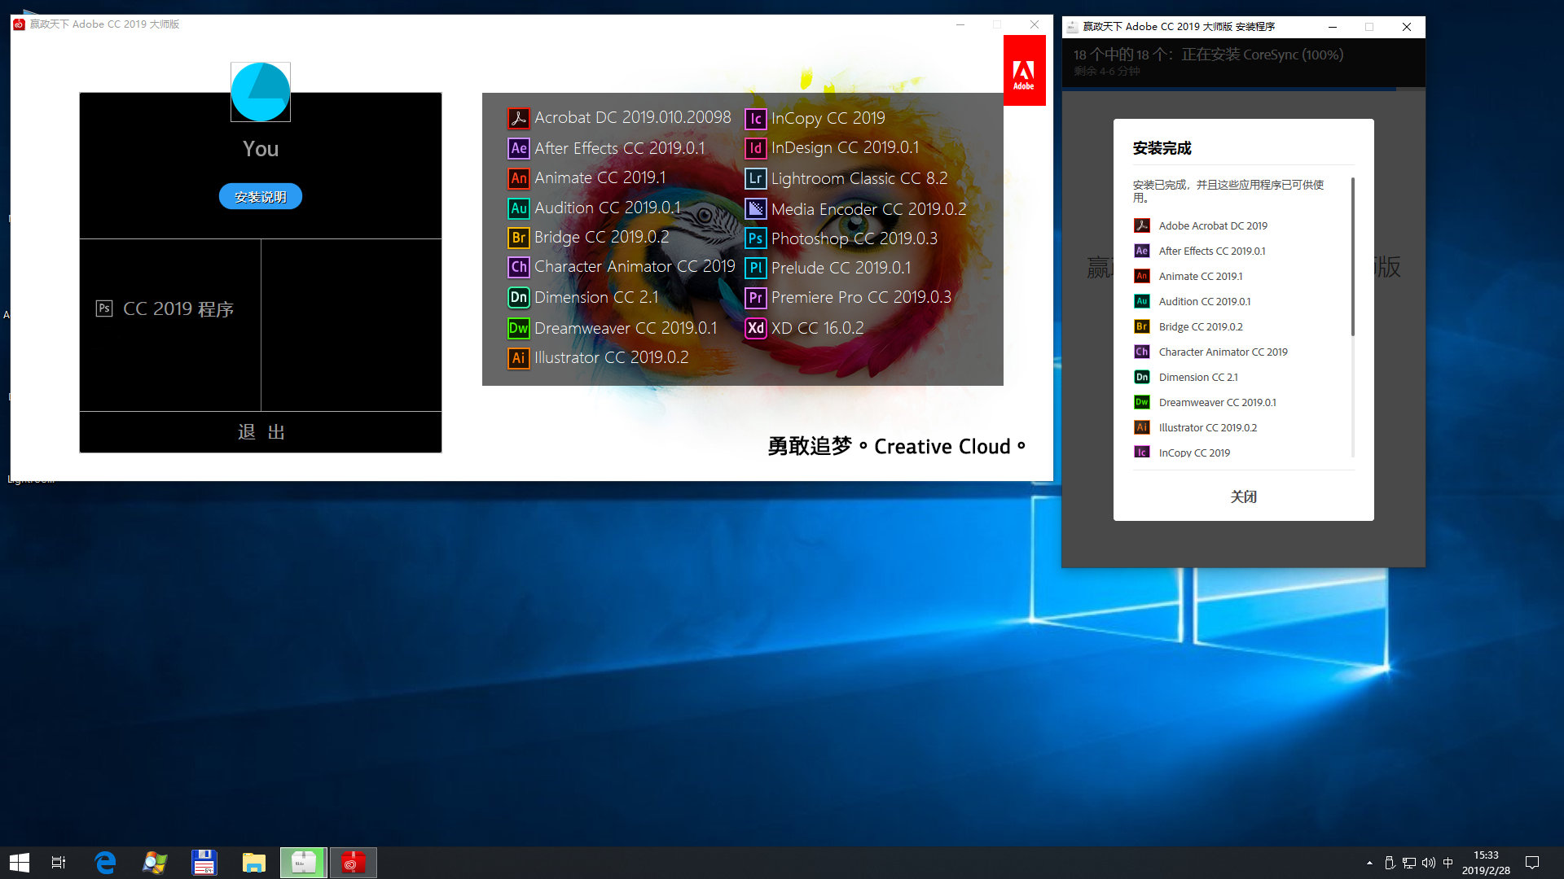This screenshot has height=879, width=1564.
Task: Click the Audition Au icon
Action: [x=518, y=208]
